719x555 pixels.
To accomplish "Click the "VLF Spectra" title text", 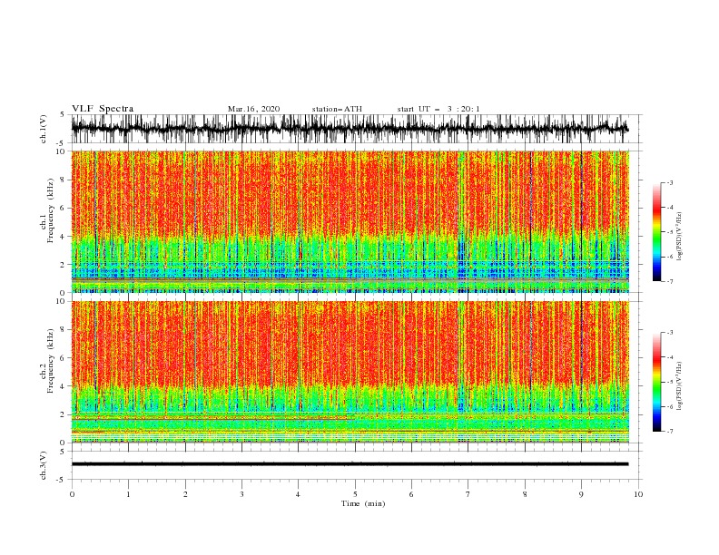I will coord(103,109).
